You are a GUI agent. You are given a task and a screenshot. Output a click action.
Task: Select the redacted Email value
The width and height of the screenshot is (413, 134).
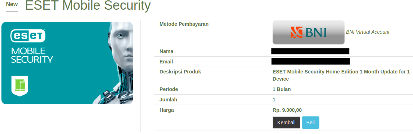coord(310,61)
